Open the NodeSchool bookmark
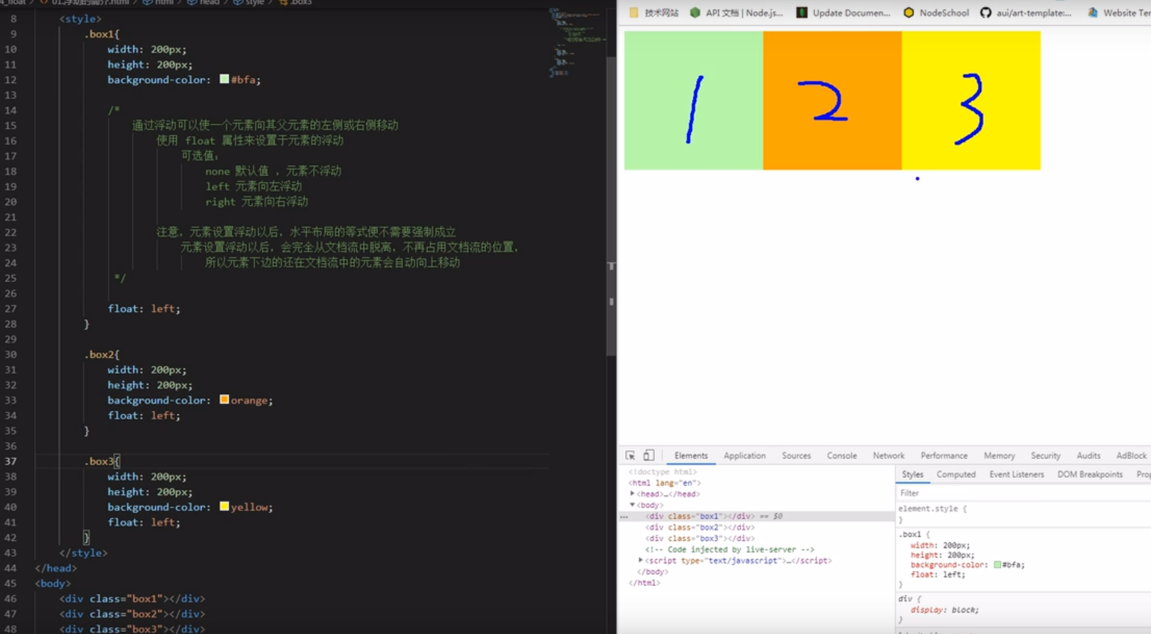 (x=936, y=12)
